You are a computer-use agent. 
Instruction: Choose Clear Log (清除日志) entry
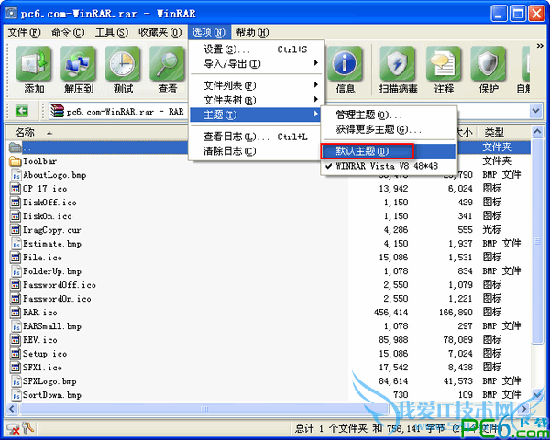(256, 151)
